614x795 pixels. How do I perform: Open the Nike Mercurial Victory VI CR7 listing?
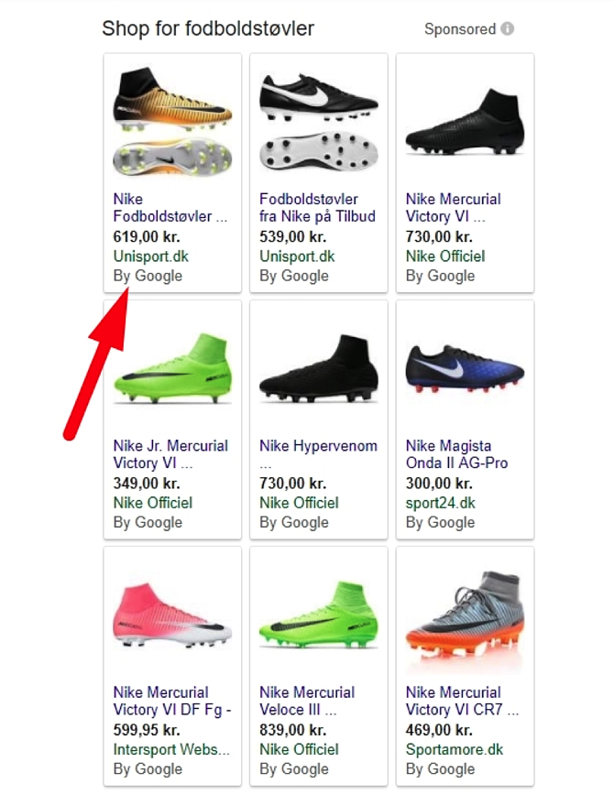460,702
